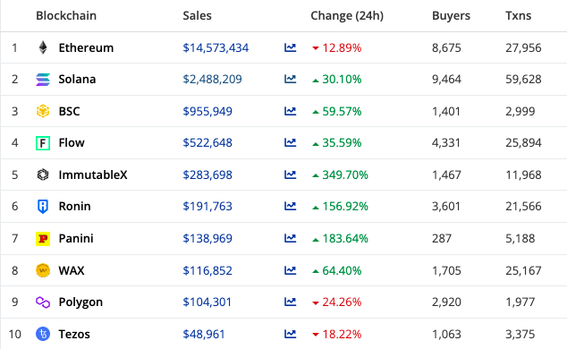Click the Flow logo icon
The image size is (567, 349).
click(x=43, y=143)
